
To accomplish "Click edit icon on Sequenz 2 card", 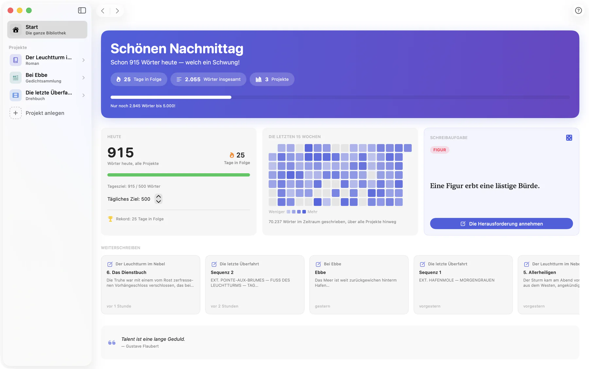I will (214, 264).
